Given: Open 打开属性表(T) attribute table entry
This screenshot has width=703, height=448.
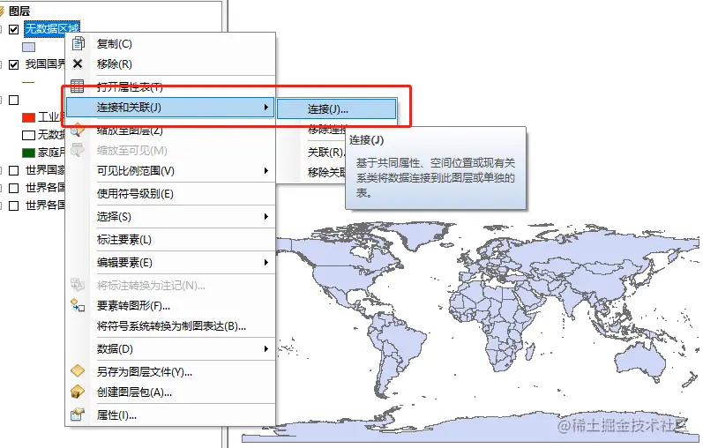Looking at the screenshot, I should 170,87.
